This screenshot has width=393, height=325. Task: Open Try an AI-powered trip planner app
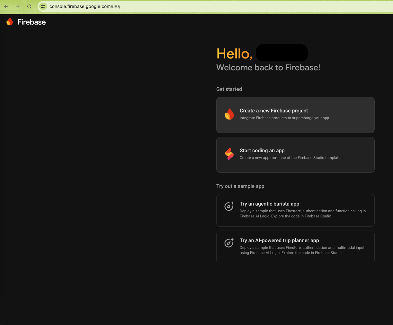(x=295, y=247)
